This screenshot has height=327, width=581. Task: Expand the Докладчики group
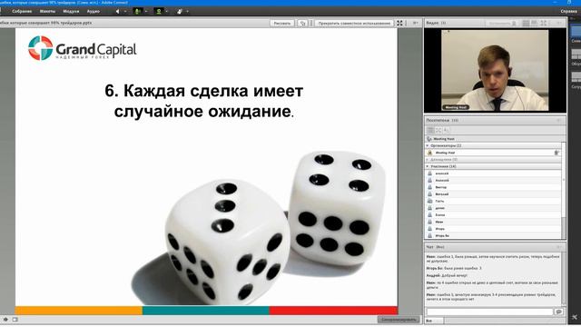[x=428, y=160]
